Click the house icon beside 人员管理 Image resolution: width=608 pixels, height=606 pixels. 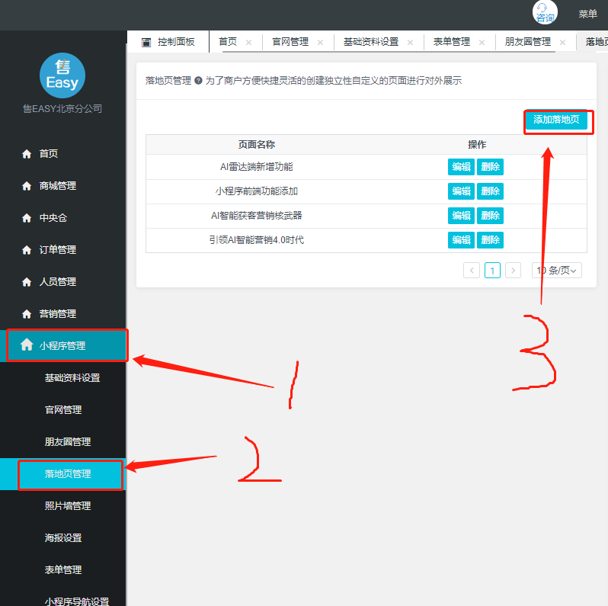pos(27,282)
